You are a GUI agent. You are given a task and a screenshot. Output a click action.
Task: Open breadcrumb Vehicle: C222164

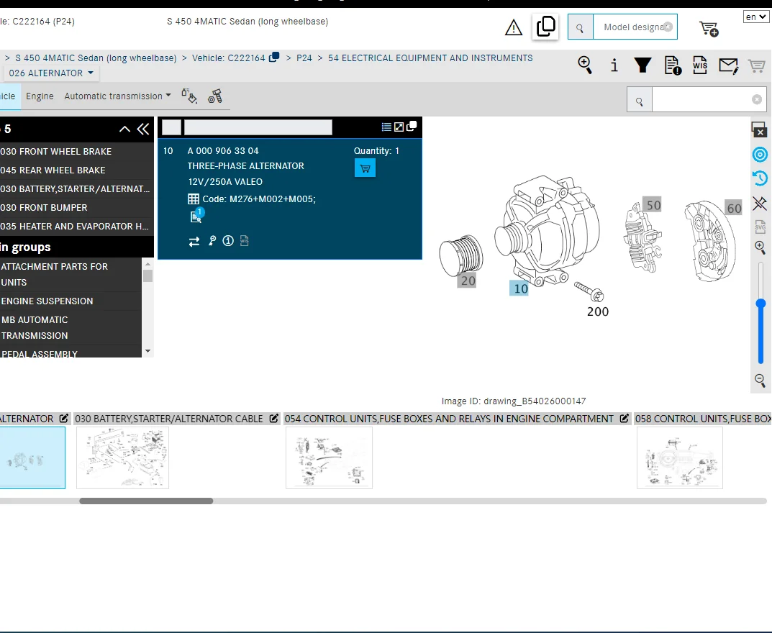229,58
